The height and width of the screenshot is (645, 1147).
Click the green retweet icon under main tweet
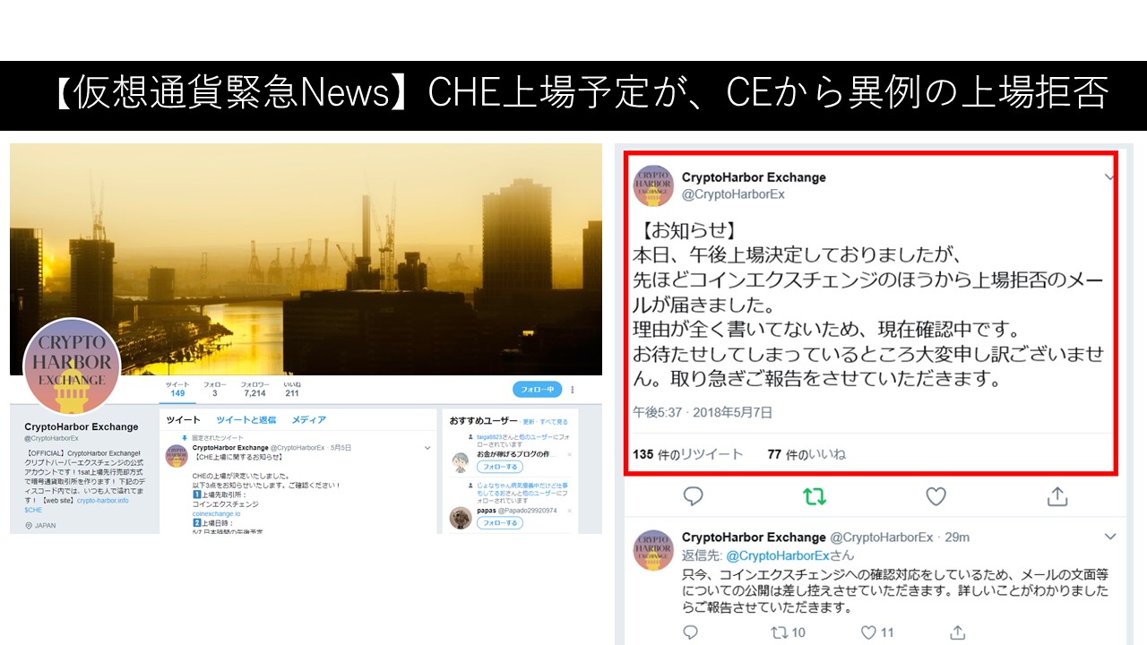point(814,496)
